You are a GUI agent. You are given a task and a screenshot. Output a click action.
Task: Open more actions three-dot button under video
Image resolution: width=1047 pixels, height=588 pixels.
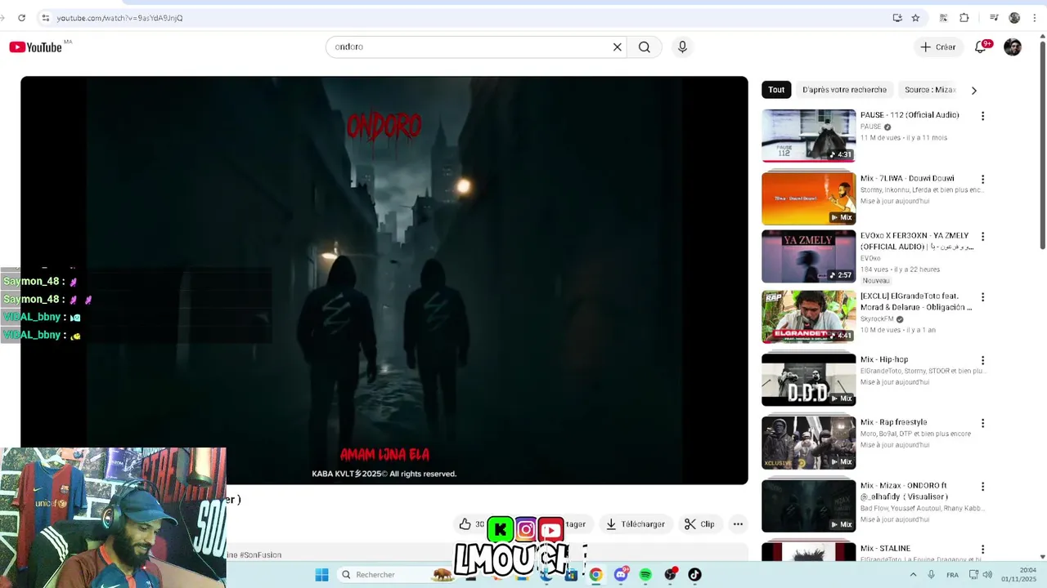coord(738,524)
